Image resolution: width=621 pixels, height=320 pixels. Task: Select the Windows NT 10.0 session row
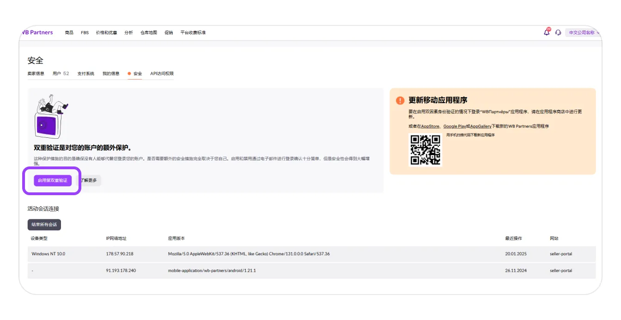click(311, 254)
